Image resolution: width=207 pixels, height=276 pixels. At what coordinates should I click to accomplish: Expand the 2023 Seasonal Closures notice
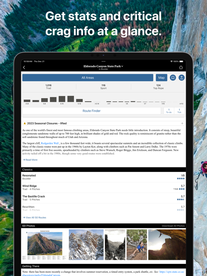click(x=103, y=123)
